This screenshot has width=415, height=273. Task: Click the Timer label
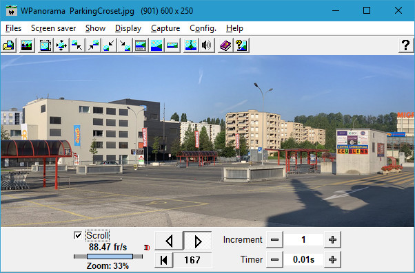pyautogui.click(x=252, y=259)
